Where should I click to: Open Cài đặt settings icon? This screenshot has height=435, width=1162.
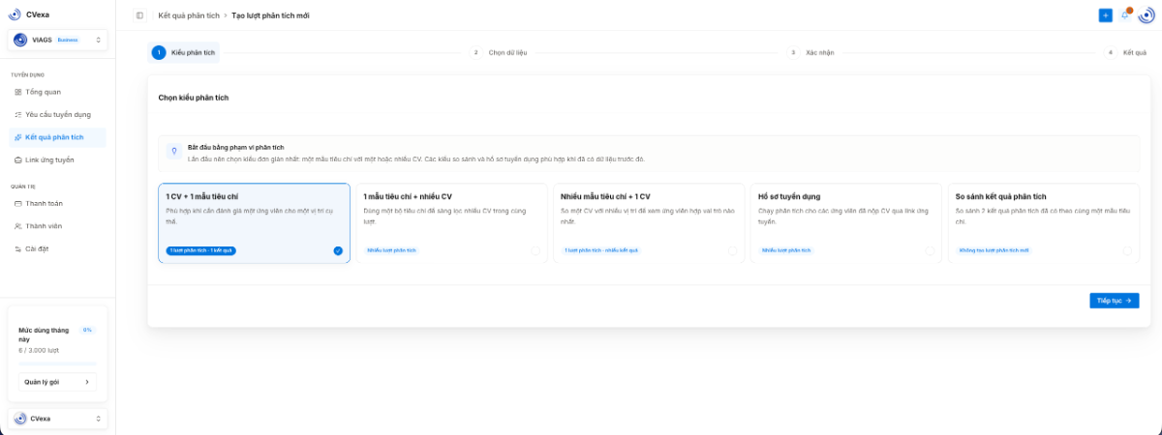point(17,248)
